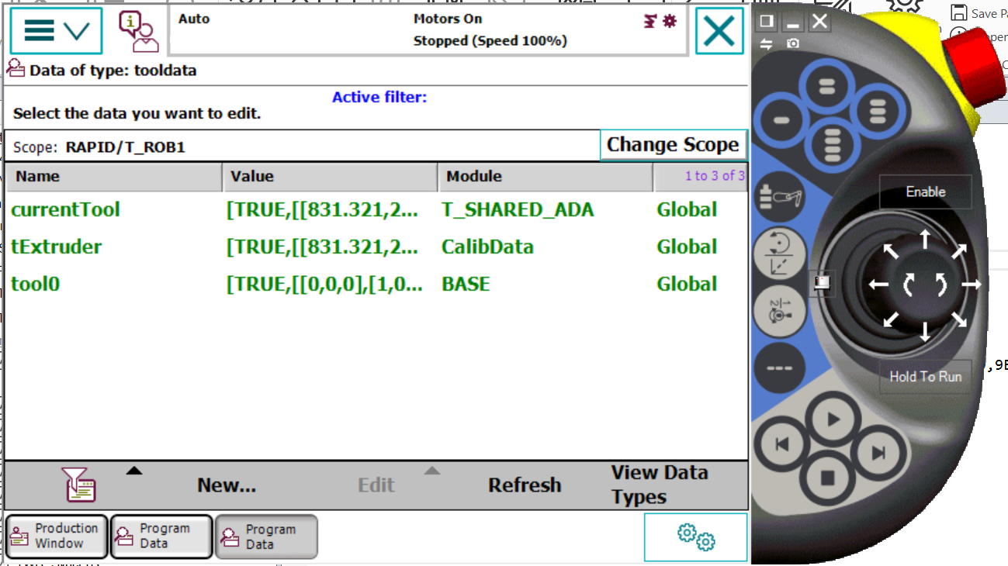Start program with the play button
1008x566 pixels.
[833, 419]
